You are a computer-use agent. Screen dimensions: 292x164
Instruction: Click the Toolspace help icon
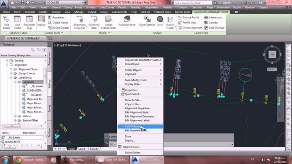44,50
